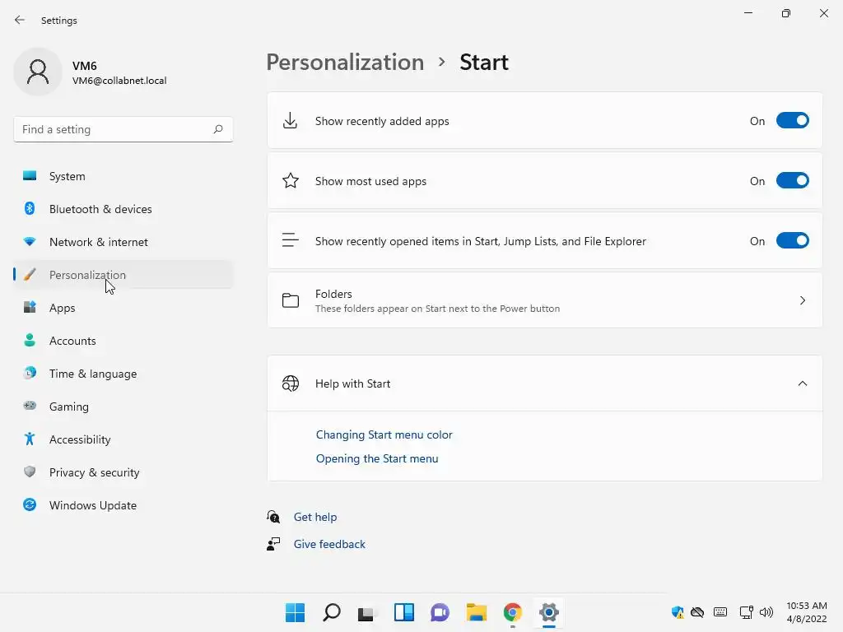Select Network & internet in sidebar
This screenshot has width=843, height=632.
click(99, 242)
